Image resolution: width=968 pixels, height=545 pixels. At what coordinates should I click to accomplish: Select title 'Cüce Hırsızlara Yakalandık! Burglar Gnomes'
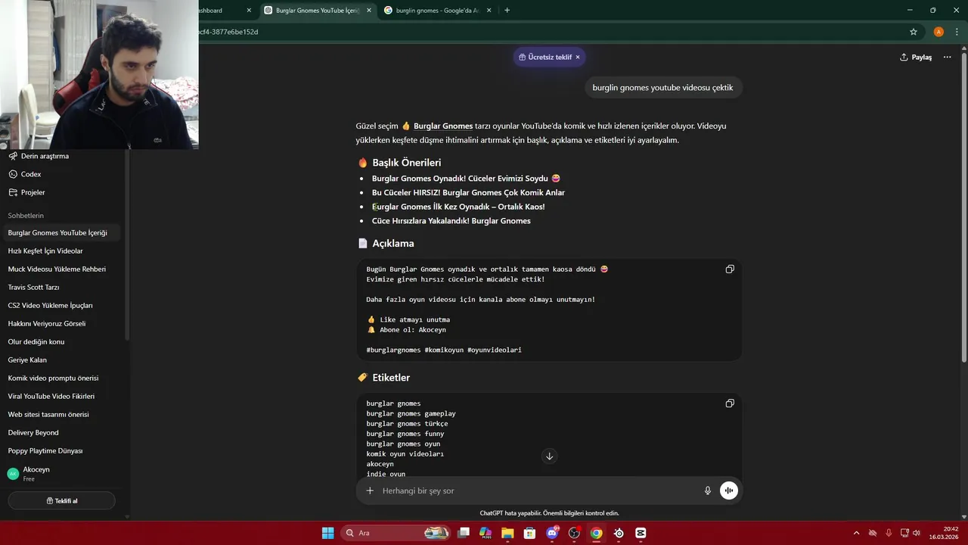[451, 221]
